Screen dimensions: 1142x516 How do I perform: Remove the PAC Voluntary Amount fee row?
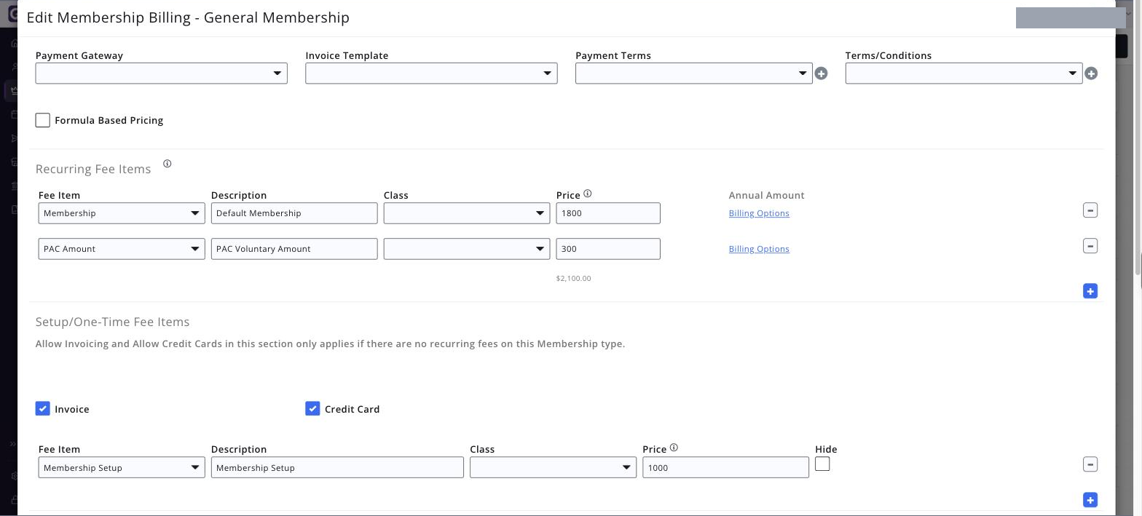pos(1090,246)
